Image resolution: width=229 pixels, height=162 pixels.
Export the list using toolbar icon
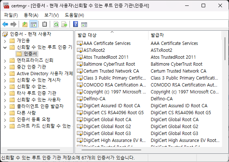64,24
